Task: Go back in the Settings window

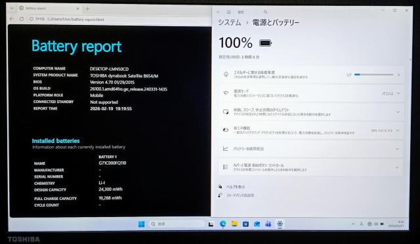Action: [218, 12]
